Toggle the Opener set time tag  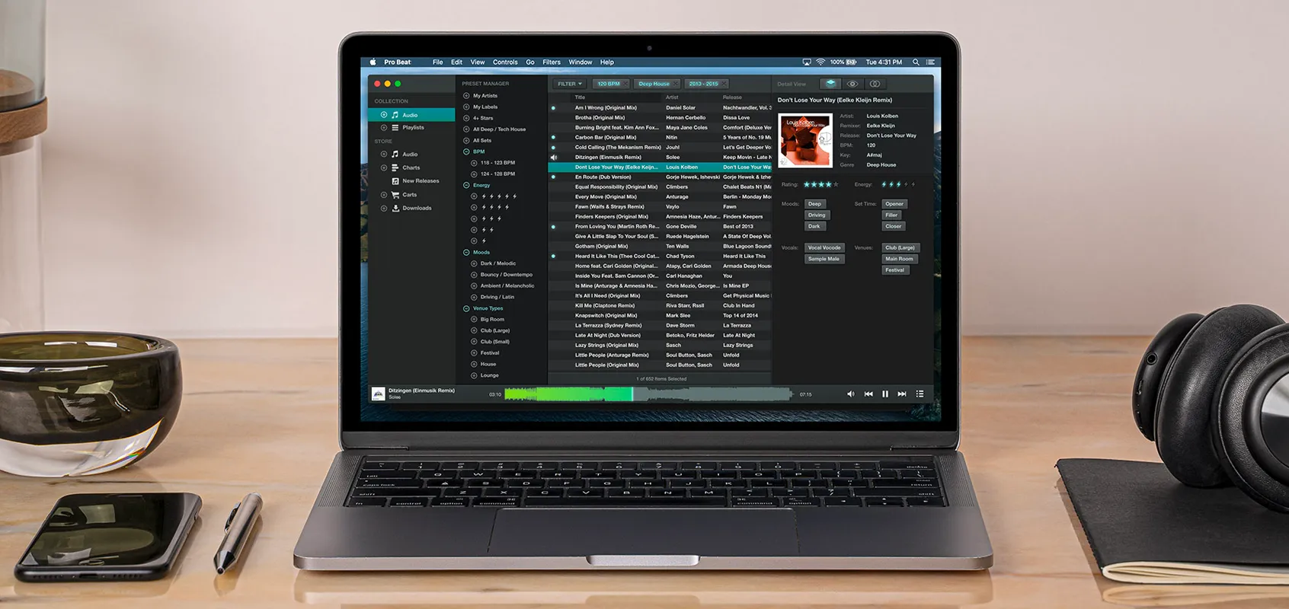point(894,204)
